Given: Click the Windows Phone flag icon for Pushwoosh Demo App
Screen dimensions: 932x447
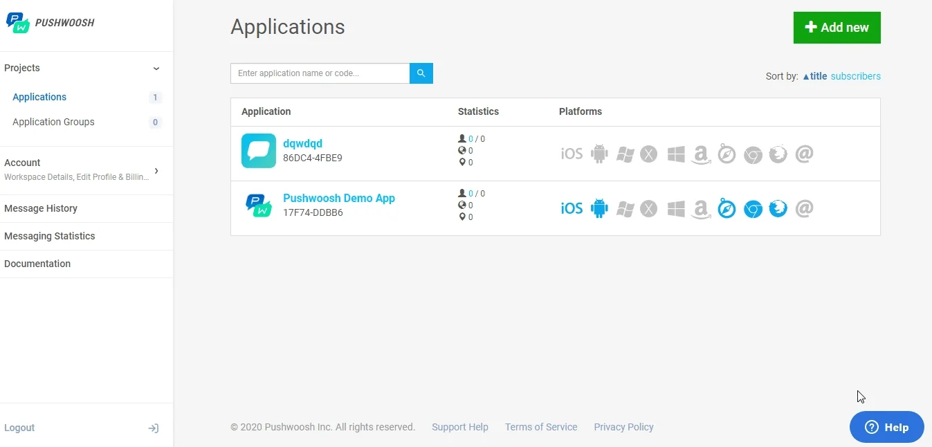Looking at the screenshot, I should 625,209.
